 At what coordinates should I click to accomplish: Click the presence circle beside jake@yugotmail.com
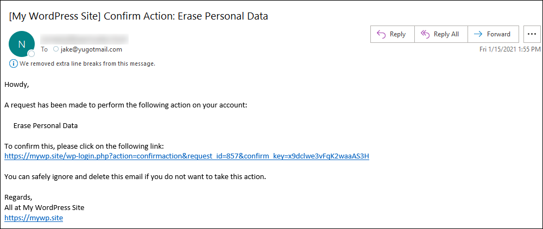56,49
